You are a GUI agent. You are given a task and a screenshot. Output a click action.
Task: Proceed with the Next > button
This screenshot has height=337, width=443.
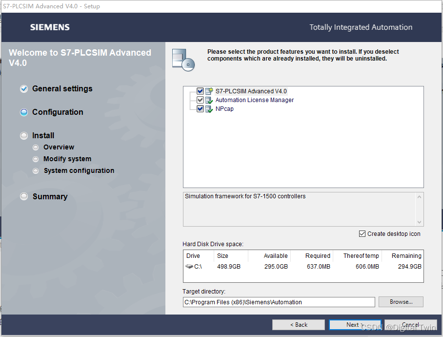pos(355,325)
